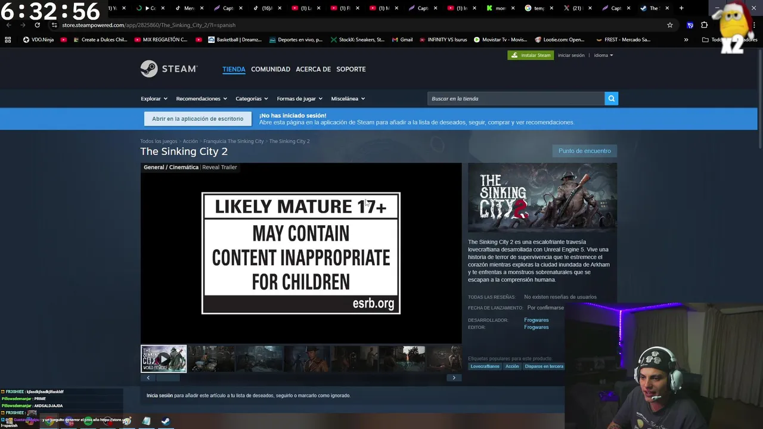Viewport: 763px width, 429px height.
Task: Open MIX REGGAETÓN YouTube bookmark
Action: [160, 39]
